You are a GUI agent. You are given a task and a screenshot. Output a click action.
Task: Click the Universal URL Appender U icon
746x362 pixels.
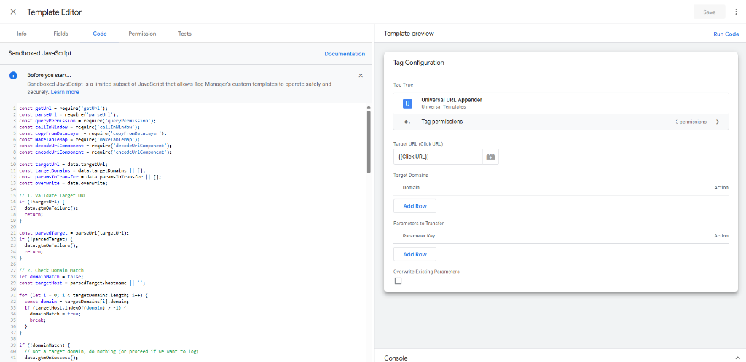[407, 103]
